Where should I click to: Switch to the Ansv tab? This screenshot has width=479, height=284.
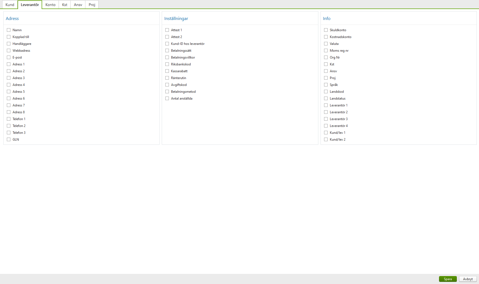point(78,5)
